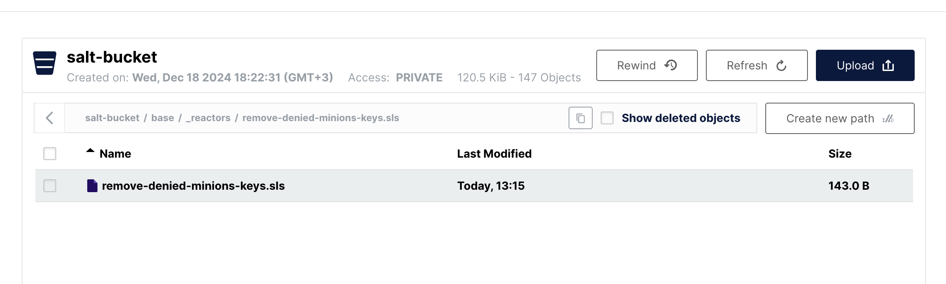Enable Show deleted objects checkbox
Image resolution: width=946 pixels, height=284 pixels.
click(607, 118)
